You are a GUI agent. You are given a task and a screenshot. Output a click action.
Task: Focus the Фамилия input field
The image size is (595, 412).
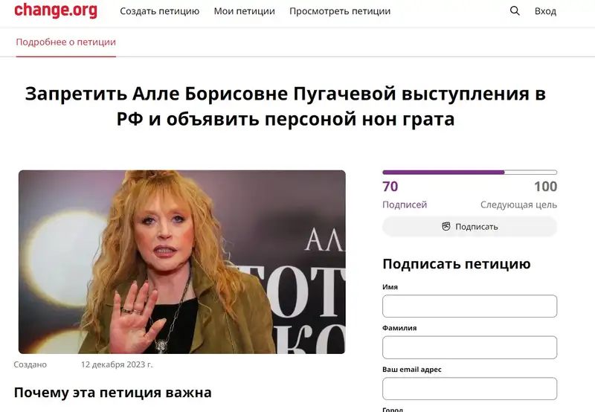470,347
